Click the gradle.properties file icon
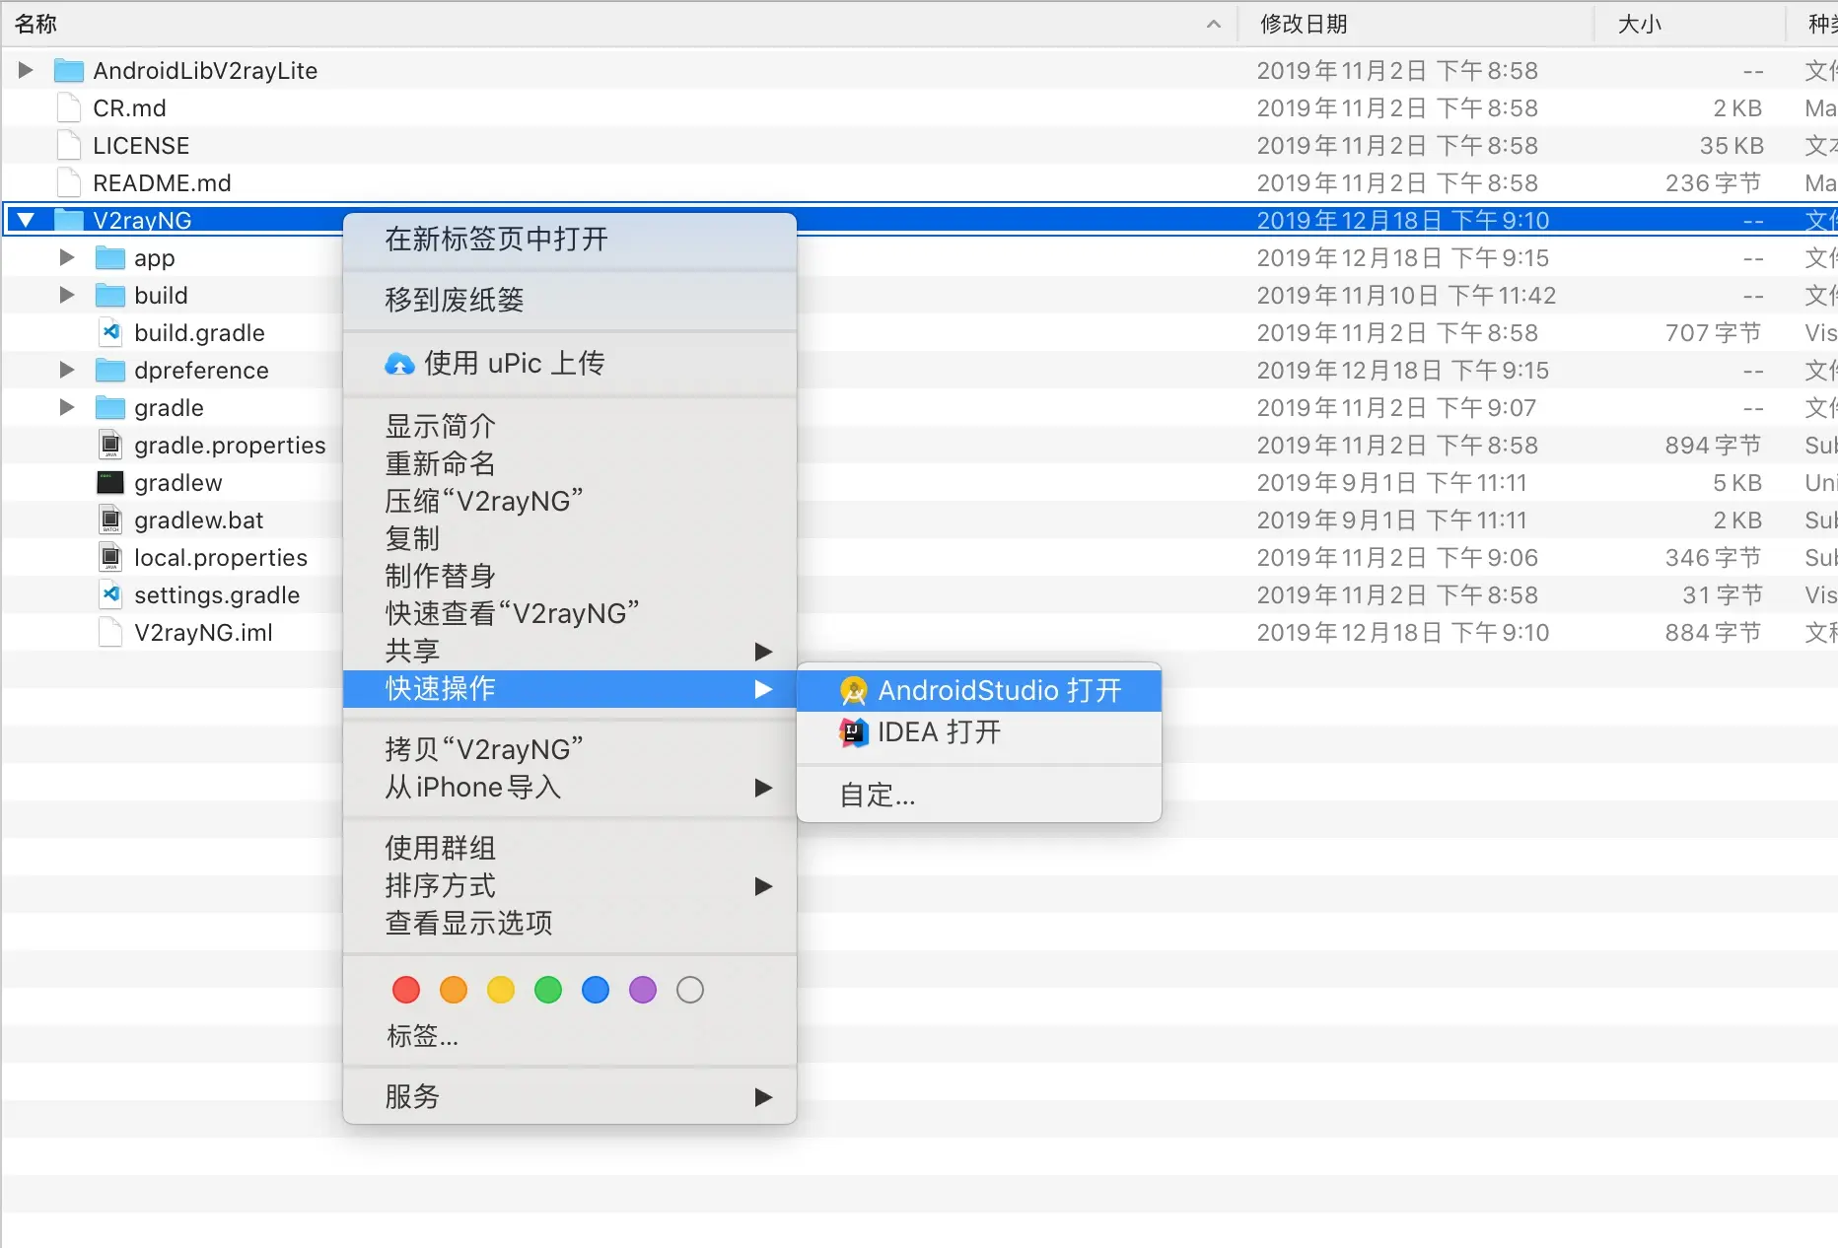1838x1248 pixels. [110, 446]
